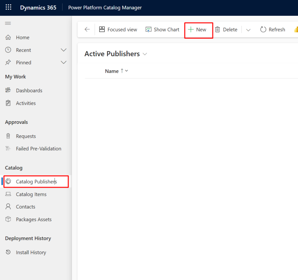This screenshot has height=280, width=298.
Task: Click the Pinned label in sidebar
Action: coord(23,63)
